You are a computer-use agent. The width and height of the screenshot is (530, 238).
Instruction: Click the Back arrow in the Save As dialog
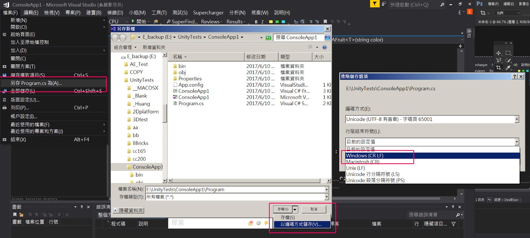(x=115, y=37)
